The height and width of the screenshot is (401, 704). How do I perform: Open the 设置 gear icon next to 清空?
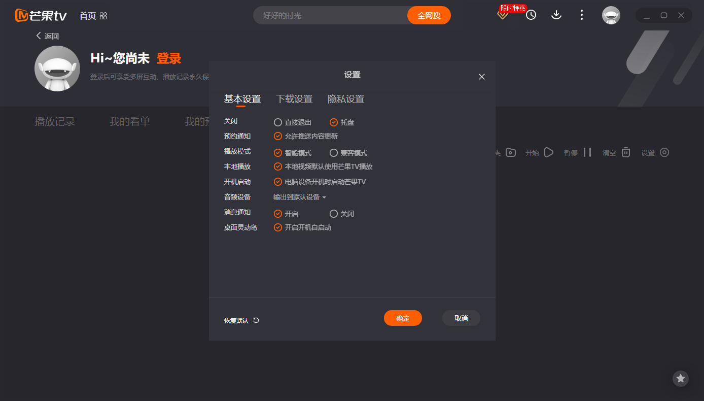tap(664, 152)
